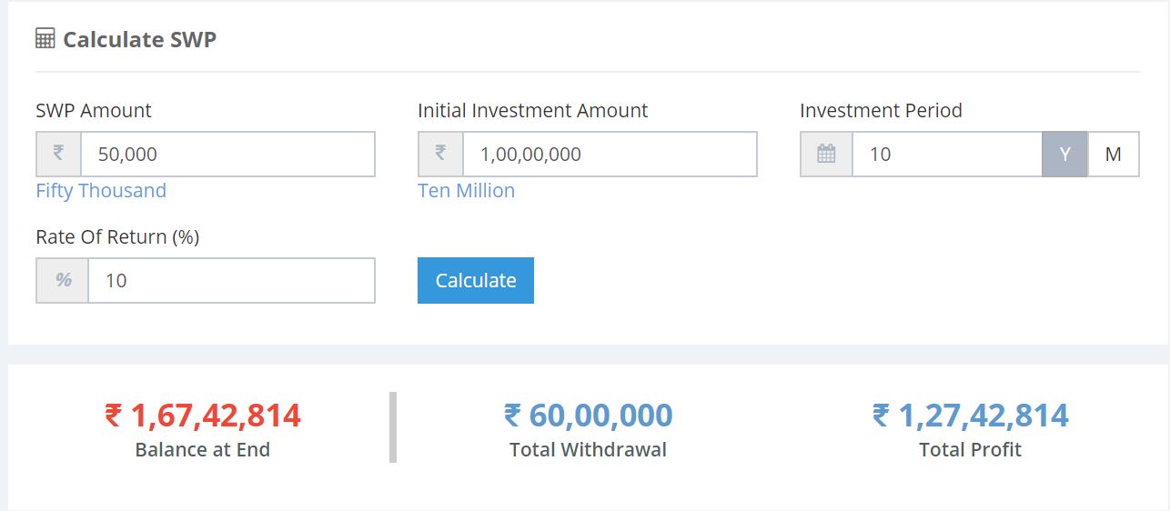Click the rupee icon in SWP Amount
This screenshot has height=511, width=1170.
pyautogui.click(x=58, y=154)
